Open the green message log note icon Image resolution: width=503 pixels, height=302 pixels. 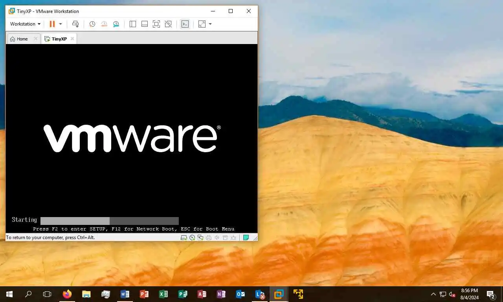(246, 238)
